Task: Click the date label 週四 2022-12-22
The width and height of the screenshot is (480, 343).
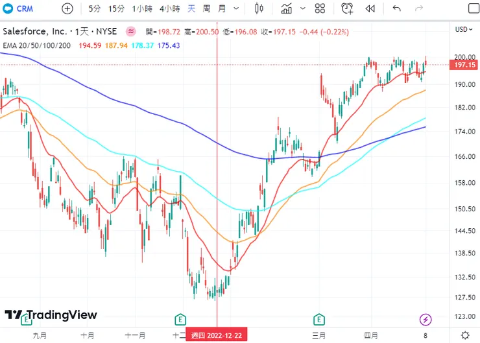Action: coord(217,335)
